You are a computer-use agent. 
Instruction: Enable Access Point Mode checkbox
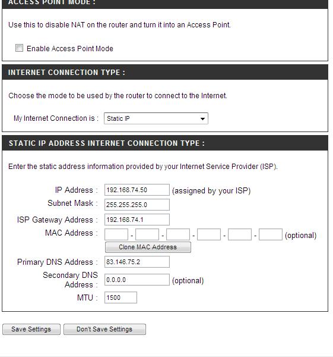click(20, 48)
